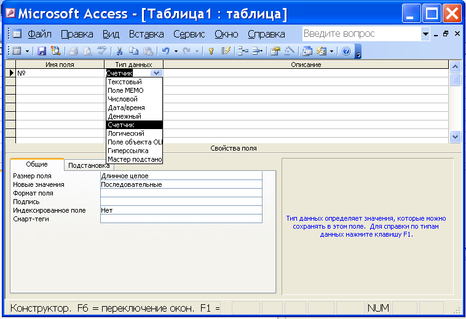The image size is (466, 319).
Task: Click the Print icon
Action: tap(73, 51)
